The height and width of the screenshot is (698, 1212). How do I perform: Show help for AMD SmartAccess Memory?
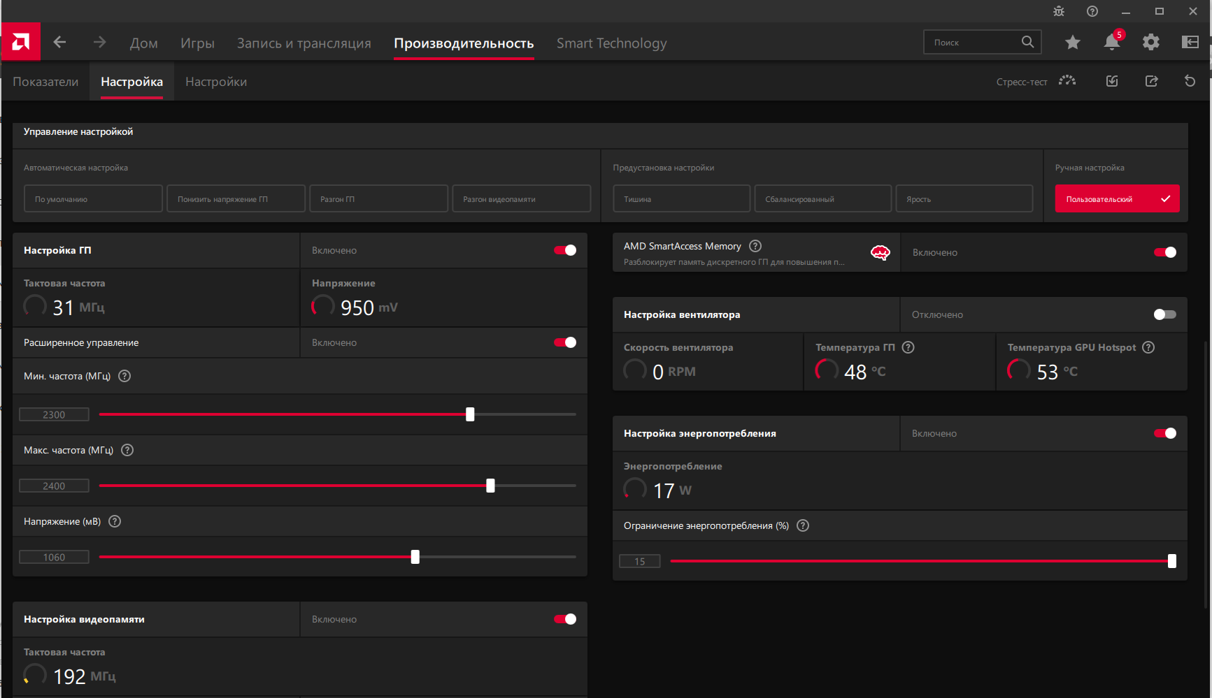(755, 246)
